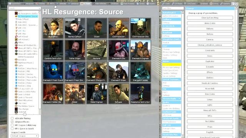Image resolution: width=246 pixels, height=138 pixels.
Task: Enable NPCs Spawn as Guards
Action: [x=12, y=128]
